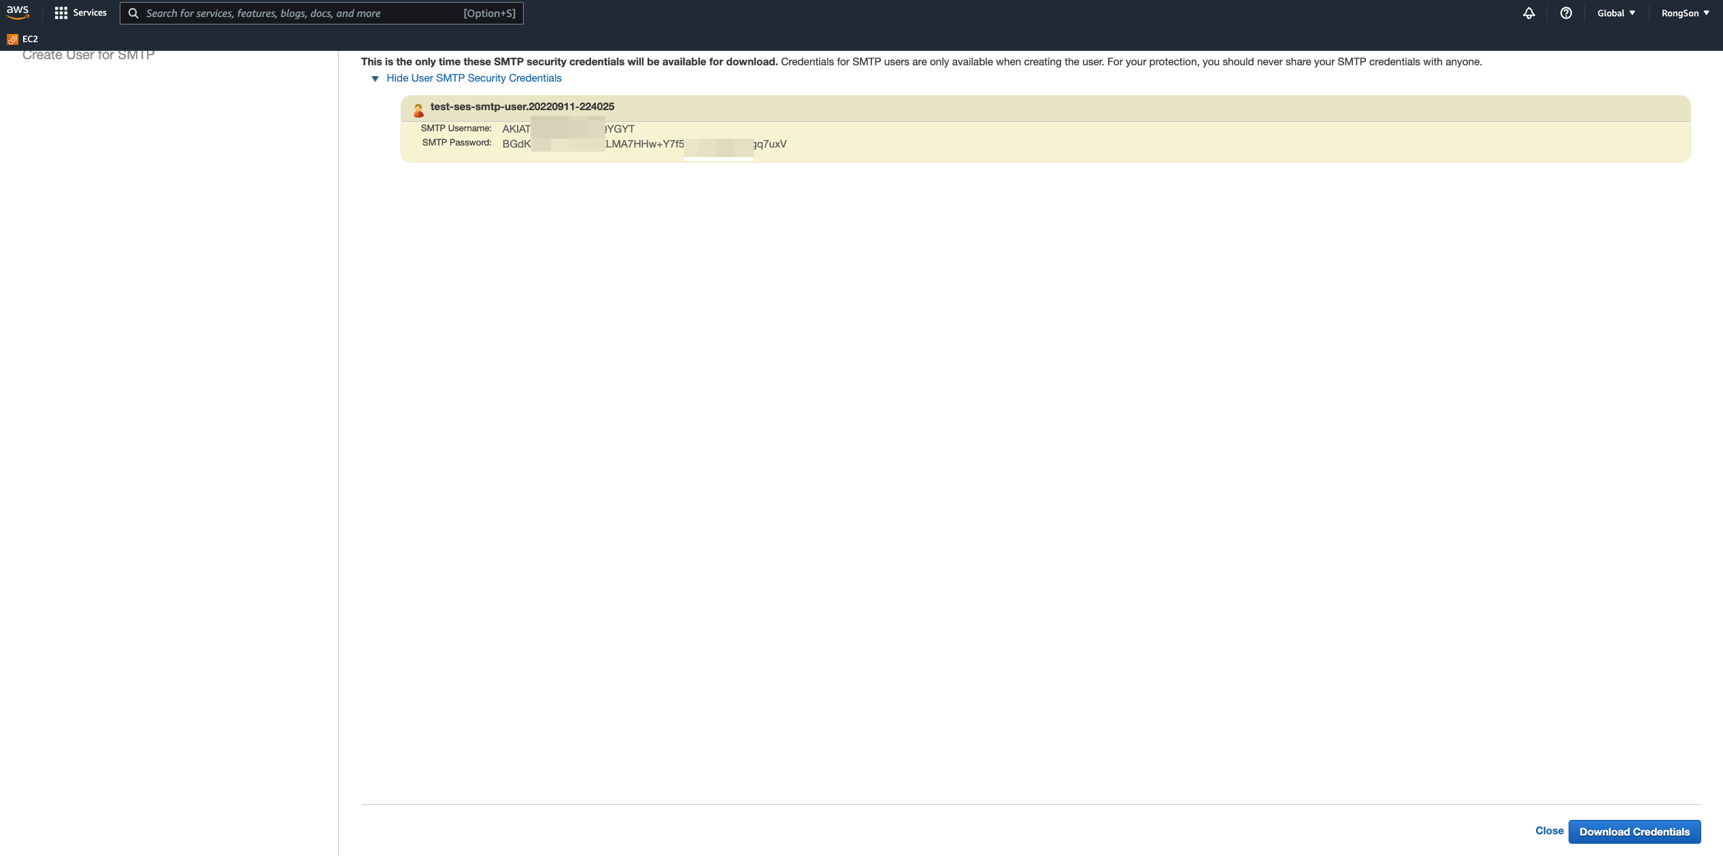
Task: Collapse credentials using the disclosure triangle
Action: [x=375, y=79]
